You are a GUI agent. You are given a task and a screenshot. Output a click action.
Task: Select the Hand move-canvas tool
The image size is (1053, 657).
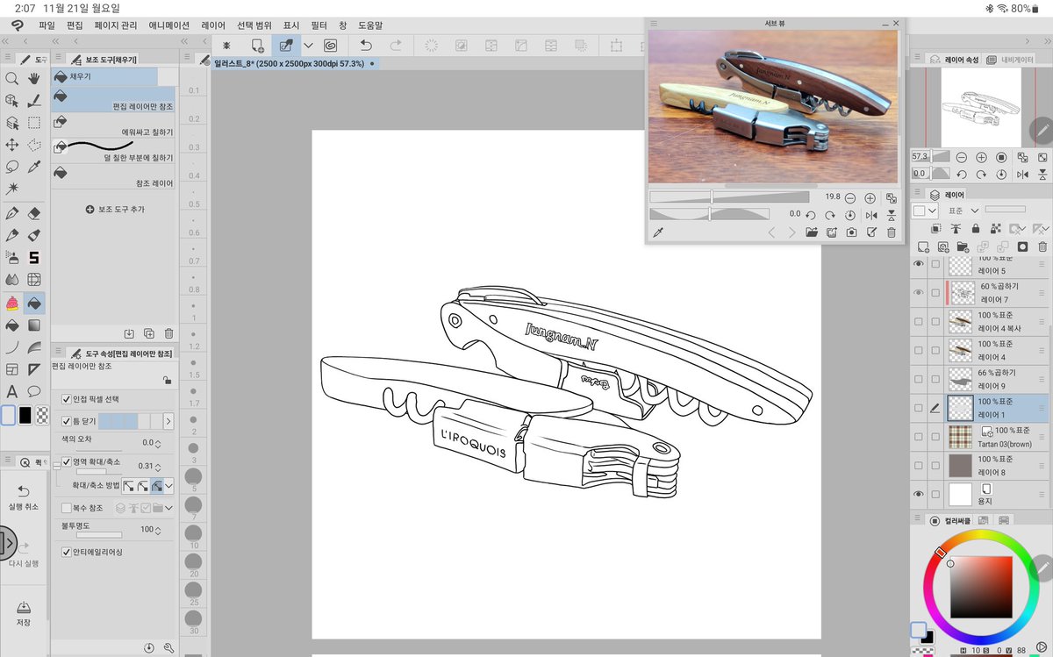click(34, 78)
